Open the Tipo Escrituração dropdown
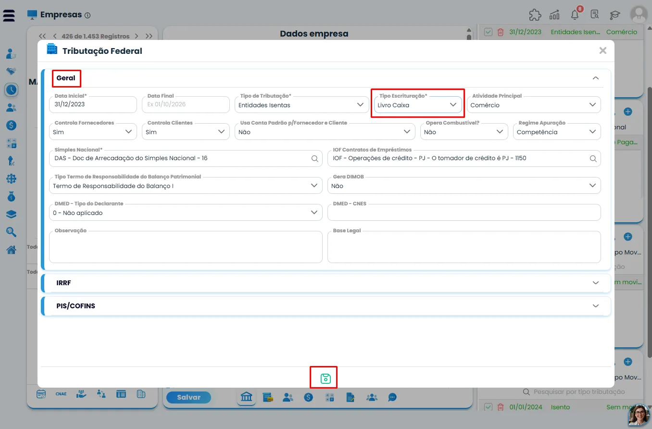Image resolution: width=652 pixels, height=429 pixels. click(x=418, y=105)
